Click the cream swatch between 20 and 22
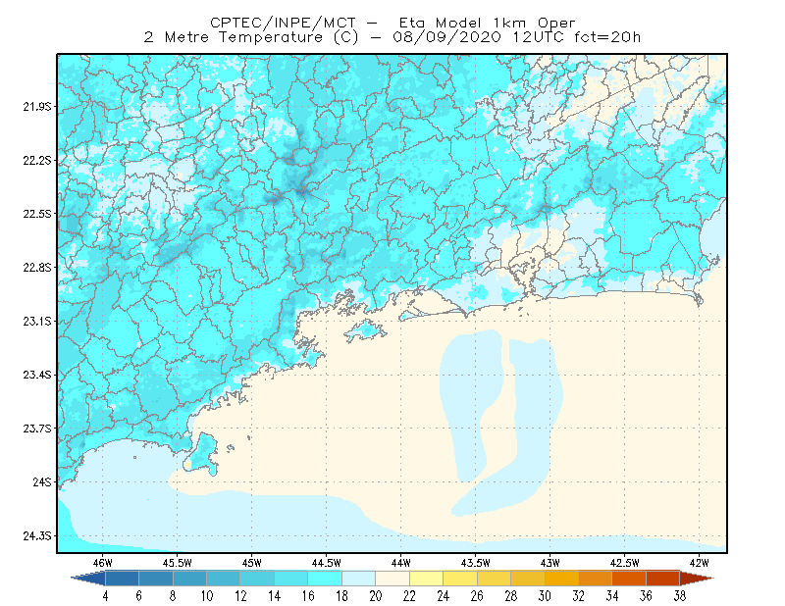Viewport: 785px width, 606px height. tap(392, 578)
